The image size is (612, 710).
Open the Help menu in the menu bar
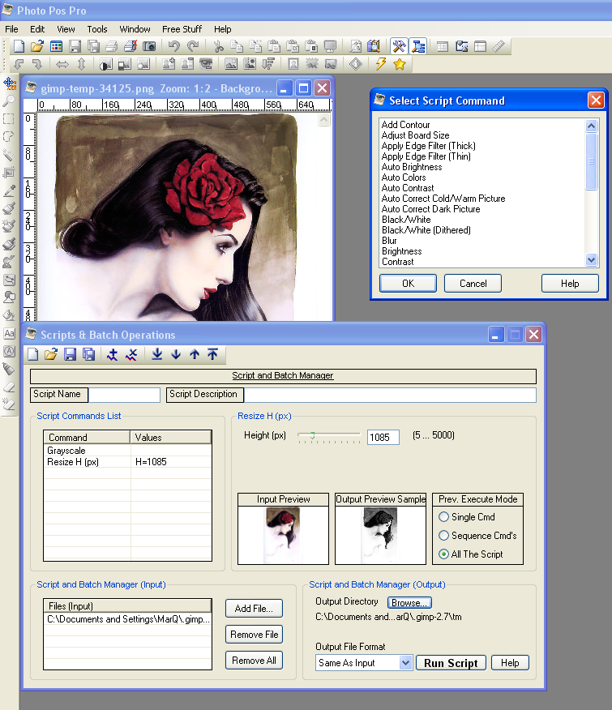(222, 29)
